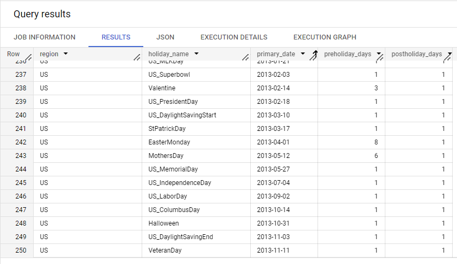Expand the primary_date column options arrow
This screenshot has width=457, height=264.
pos(302,54)
